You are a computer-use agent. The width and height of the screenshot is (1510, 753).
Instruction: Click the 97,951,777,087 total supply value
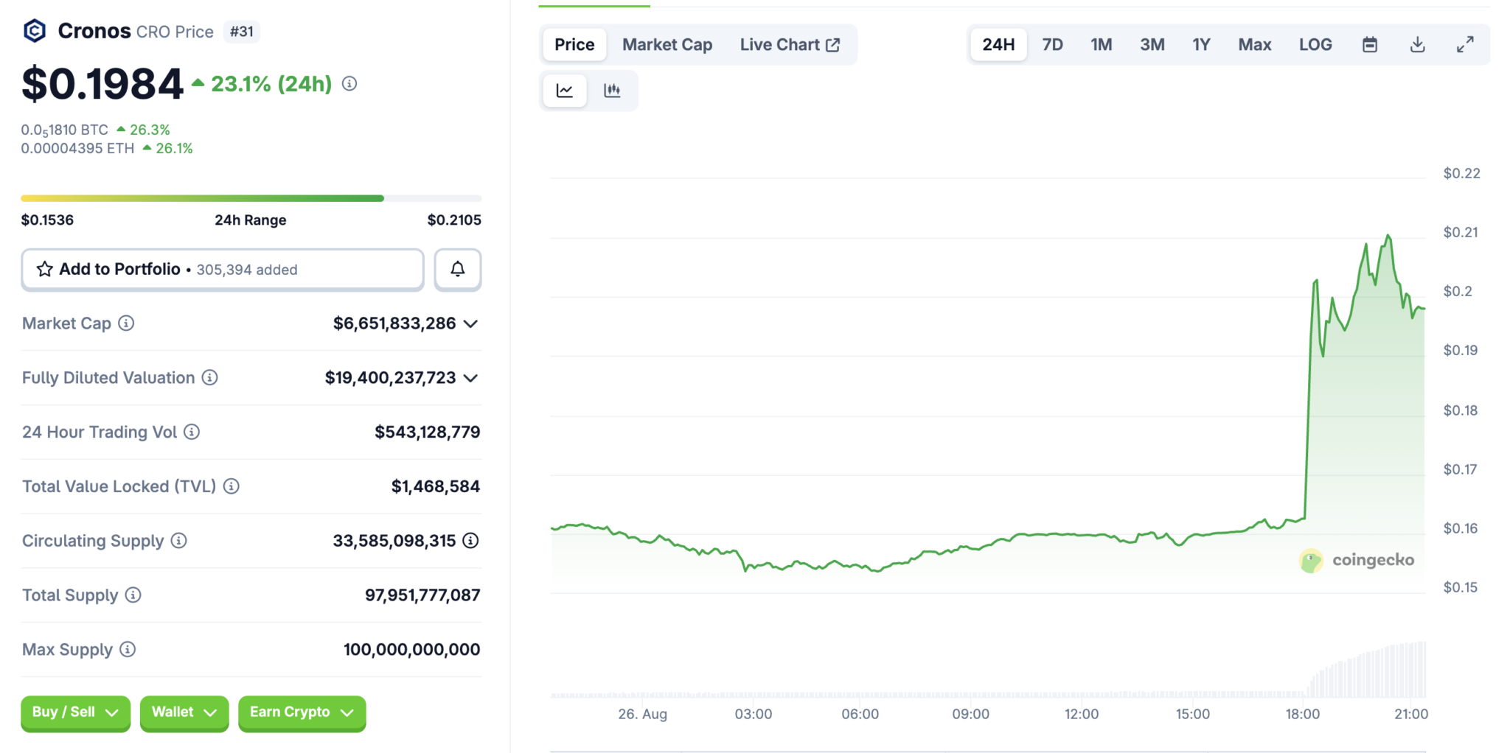click(422, 595)
